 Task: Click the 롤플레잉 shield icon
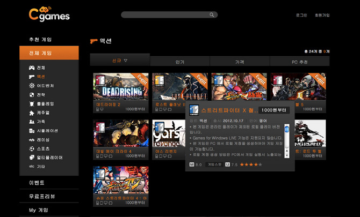tap(32, 104)
